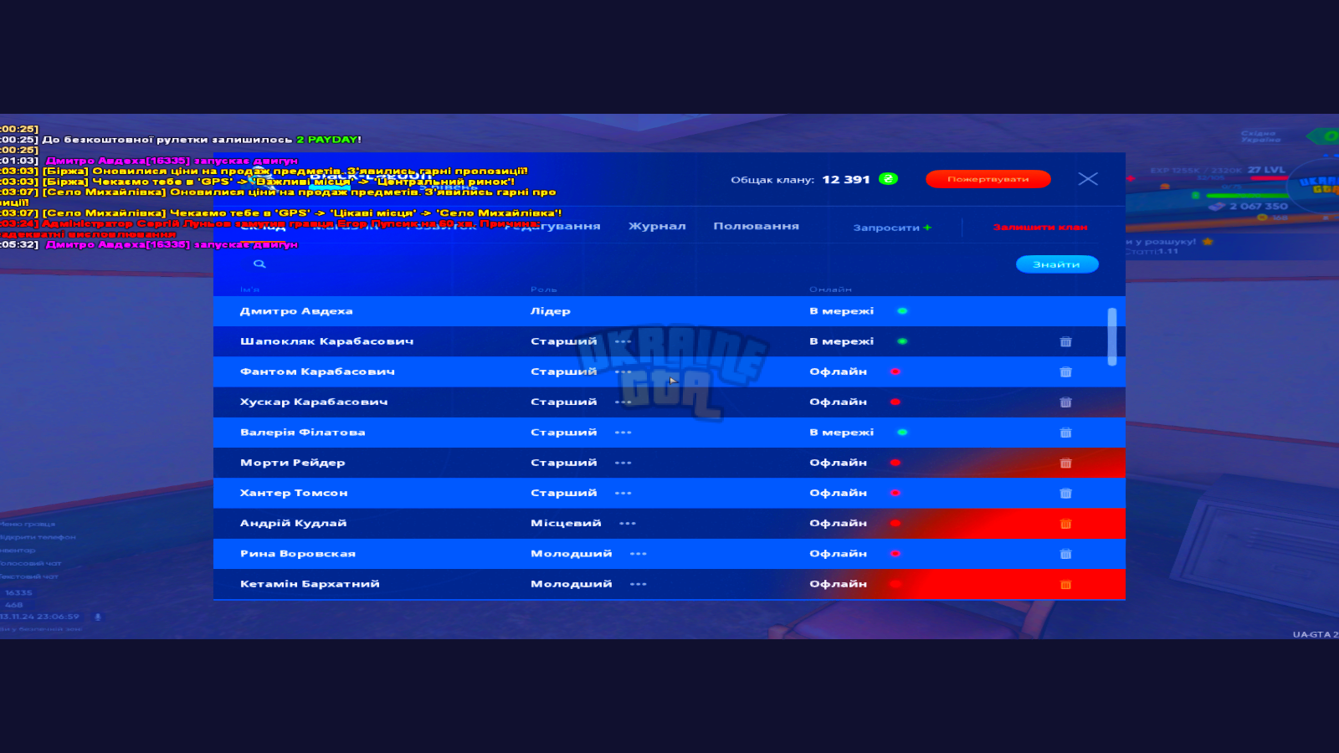1339x753 pixels.
Task: Click the member list scrollbar thumb
Action: [x=1112, y=337]
